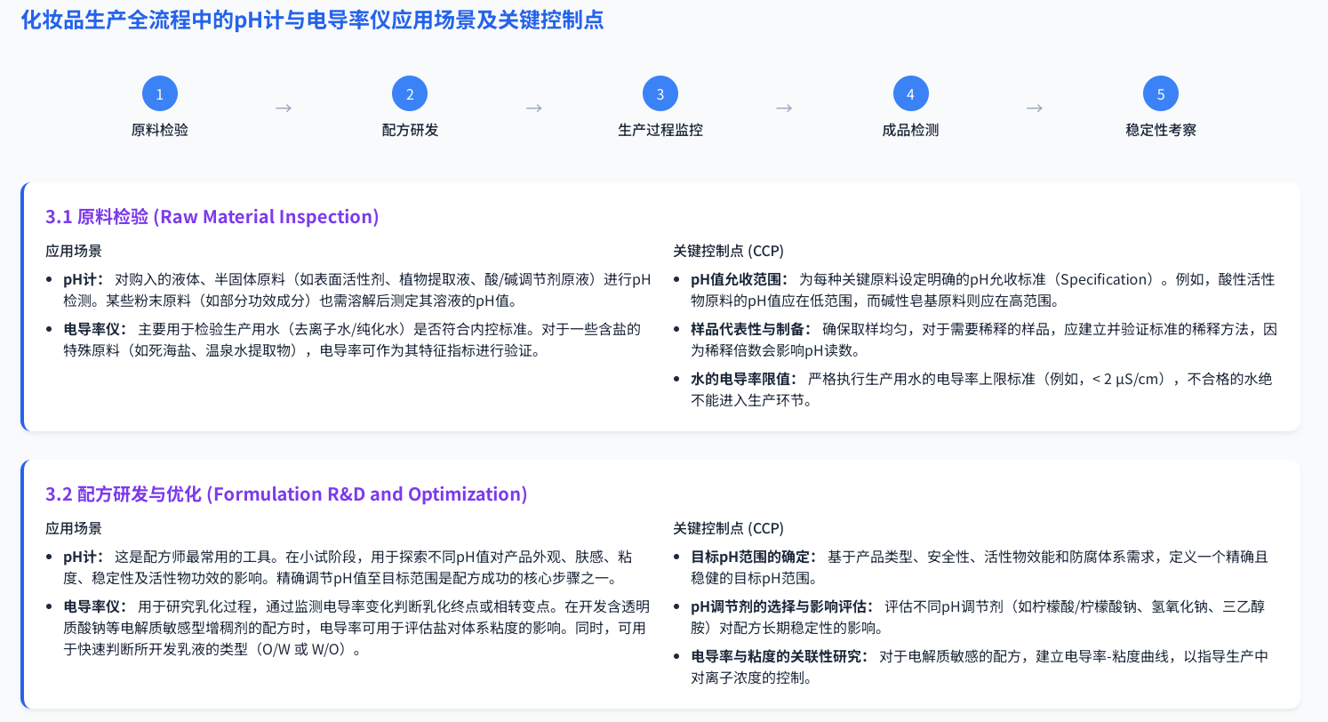Click the step 2 circle icon
This screenshot has width=1328, height=722.
pyautogui.click(x=410, y=94)
